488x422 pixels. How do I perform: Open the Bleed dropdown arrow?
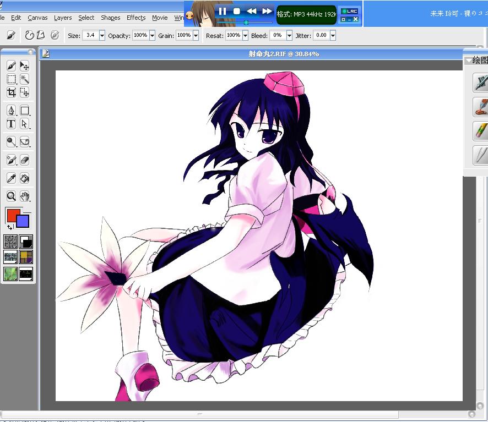tap(289, 35)
